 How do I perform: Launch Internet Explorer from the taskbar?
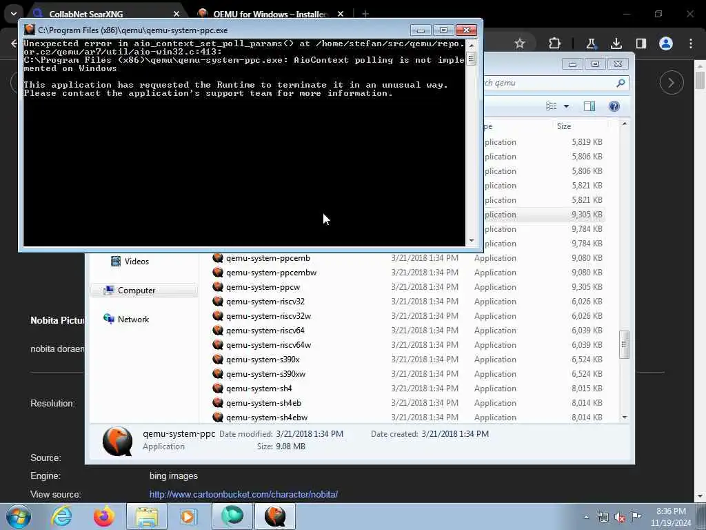tap(61, 516)
